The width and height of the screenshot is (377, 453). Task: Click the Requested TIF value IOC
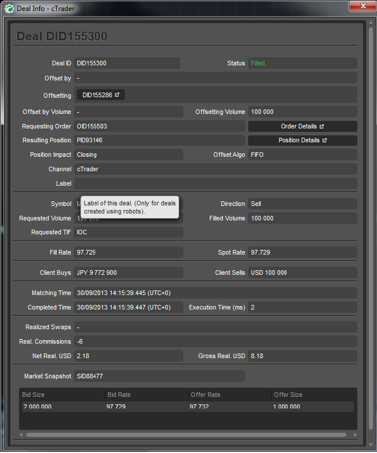128,232
